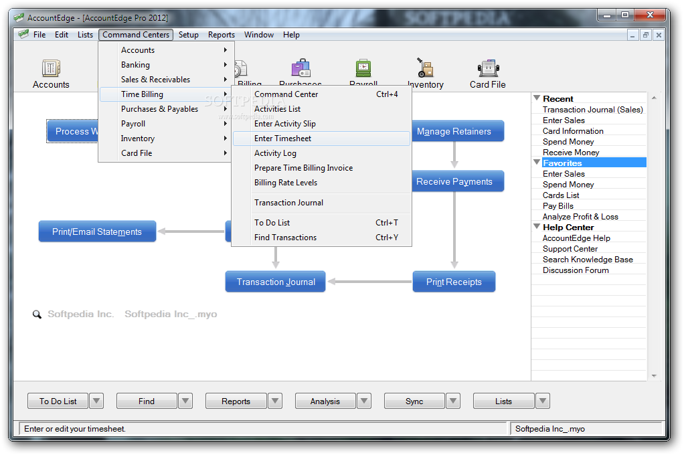Choose Prepare Time Billing Invoice

(x=321, y=167)
